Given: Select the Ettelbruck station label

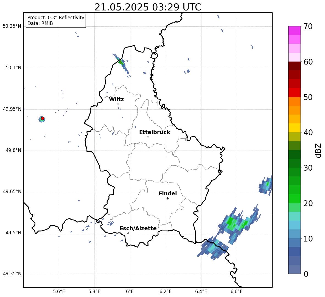Looking at the screenshot, I should pyautogui.click(x=155, y=132).
